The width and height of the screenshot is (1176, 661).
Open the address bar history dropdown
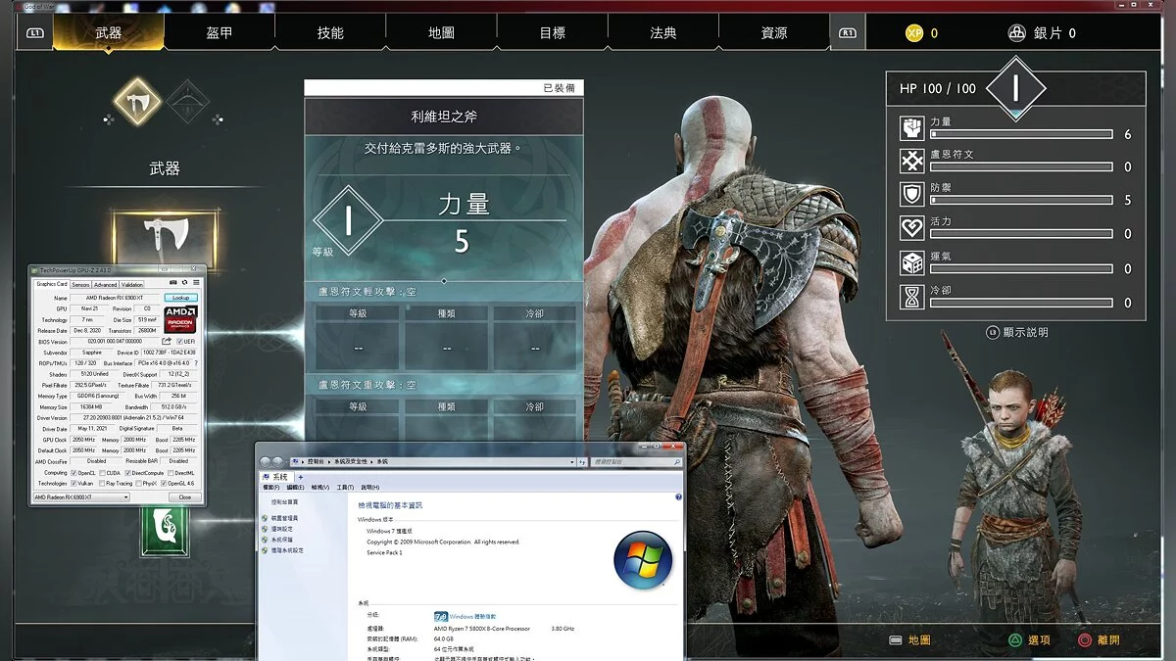(x=571, y=461)
